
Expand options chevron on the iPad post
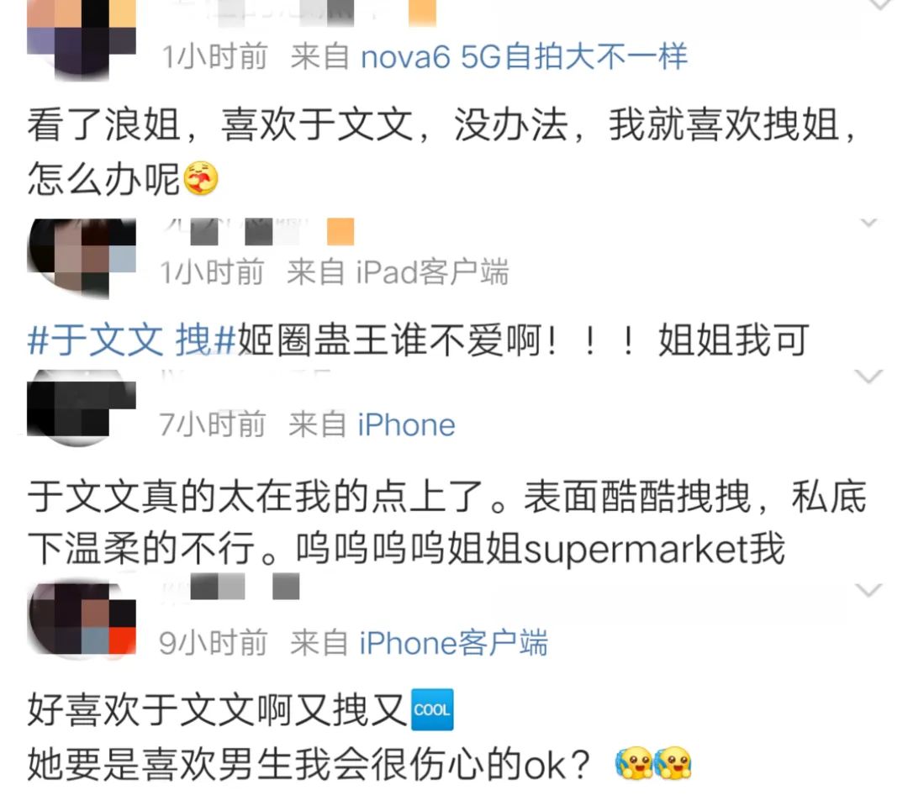tap(868, 223)
